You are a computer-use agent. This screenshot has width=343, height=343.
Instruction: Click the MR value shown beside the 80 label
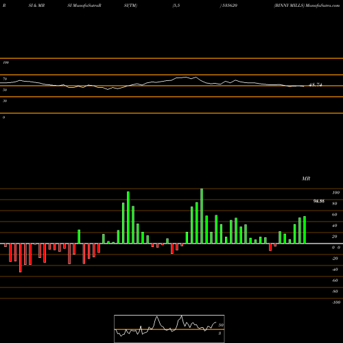319,201
